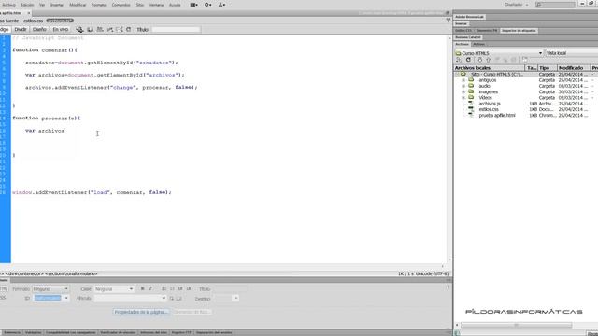Open the Adobe BrowserLab panel
Viewport: 598px width, 336px height.
coord(469,17)
